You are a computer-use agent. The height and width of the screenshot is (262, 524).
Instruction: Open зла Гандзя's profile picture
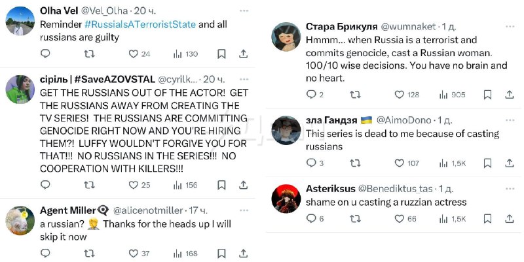point(286,130)
